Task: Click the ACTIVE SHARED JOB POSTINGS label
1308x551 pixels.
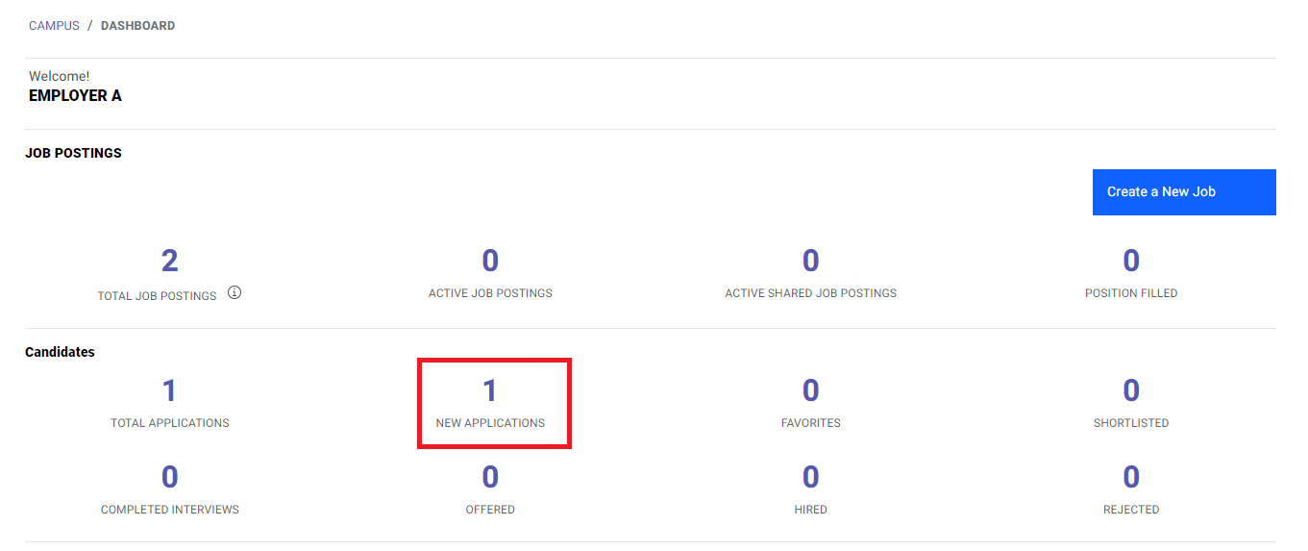Action: tap(811, 293)
